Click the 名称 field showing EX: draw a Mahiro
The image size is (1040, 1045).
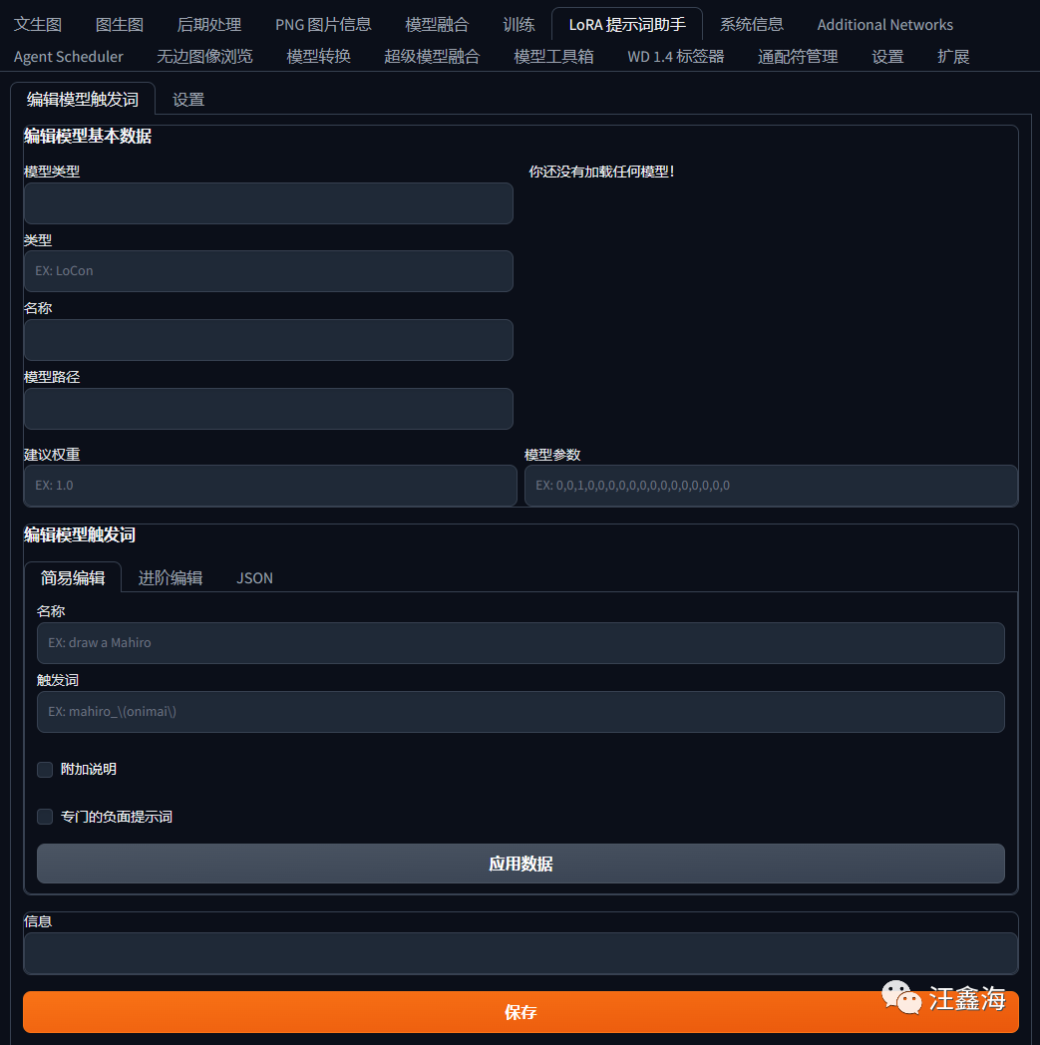tap(520, 643)
